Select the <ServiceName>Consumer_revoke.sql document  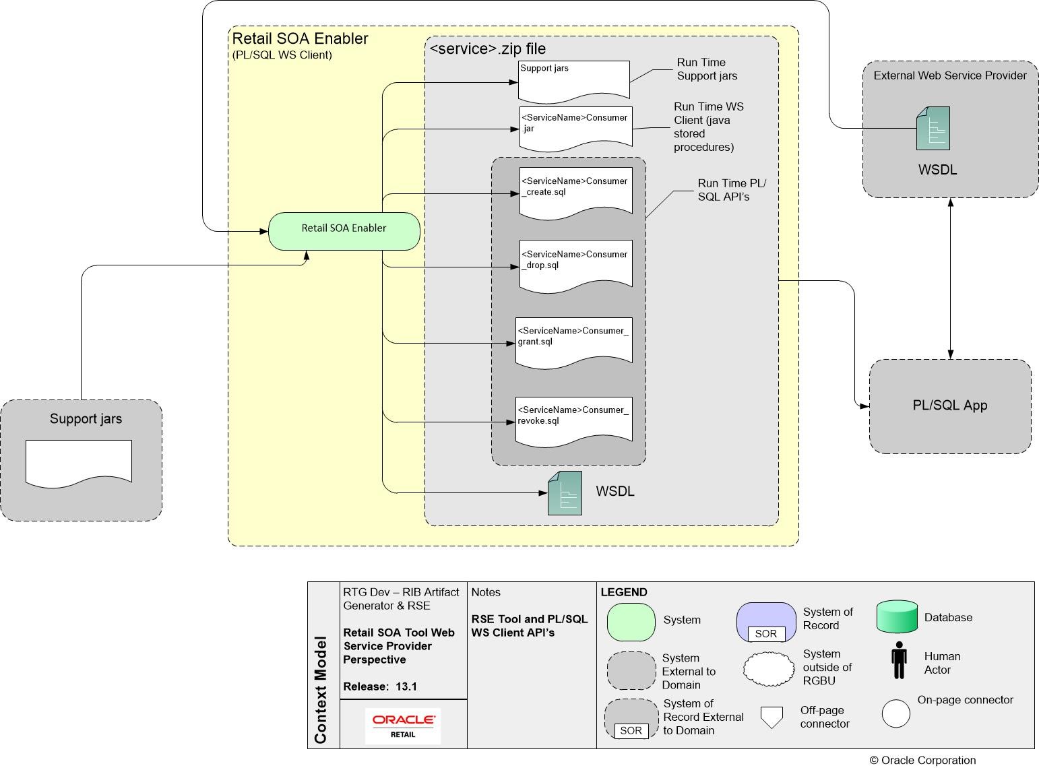pos(574,422)
